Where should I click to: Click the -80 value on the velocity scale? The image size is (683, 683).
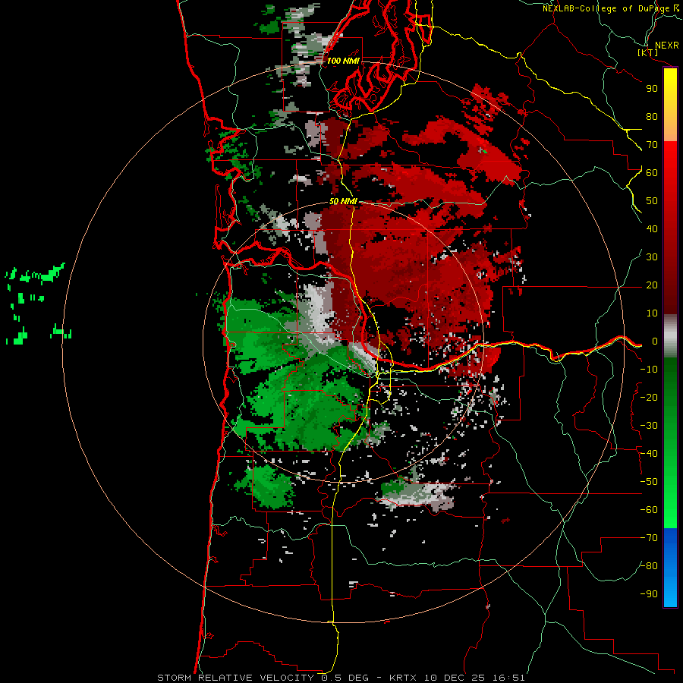(649, 566)
